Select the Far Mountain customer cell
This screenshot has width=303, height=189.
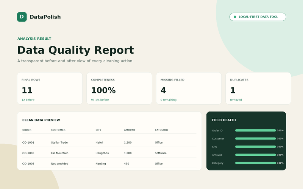60,153
